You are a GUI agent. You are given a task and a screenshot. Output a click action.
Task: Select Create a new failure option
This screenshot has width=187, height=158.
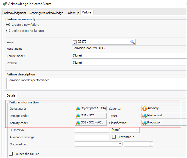8,25
